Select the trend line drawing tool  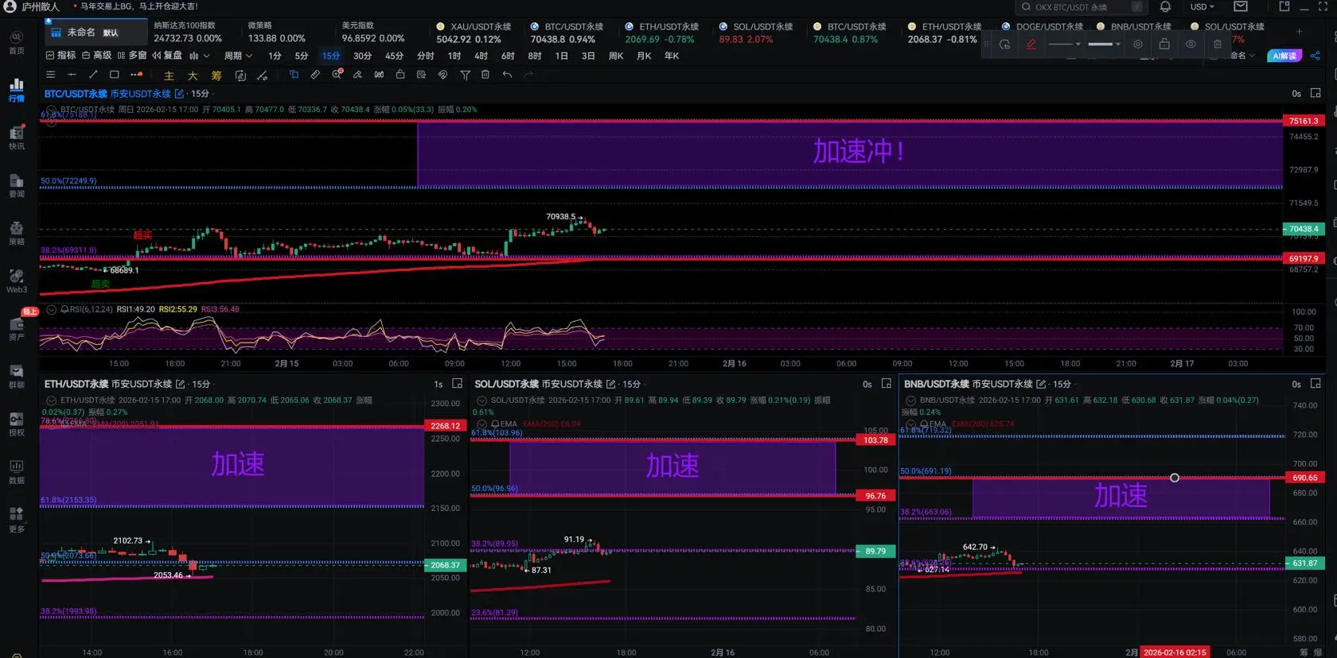point(93,75)
